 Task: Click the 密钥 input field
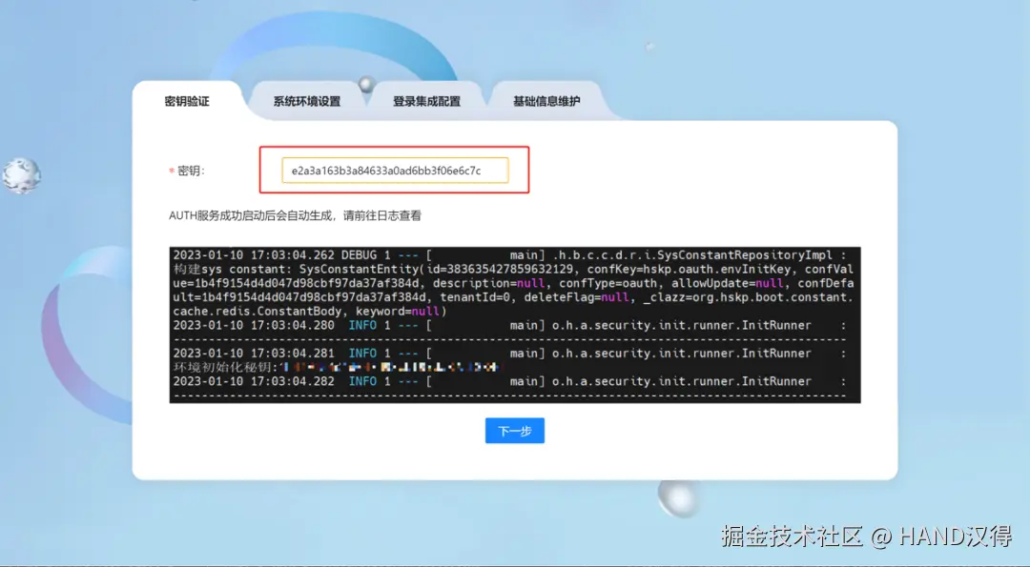pyautogui.click(x=395, y=171)
